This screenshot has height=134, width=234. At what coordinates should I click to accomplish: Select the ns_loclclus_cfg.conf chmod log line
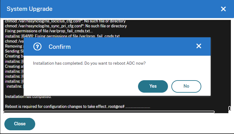(x=65, y=21)
